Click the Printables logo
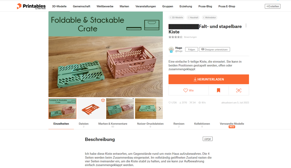This screenshot has width=291, height=168. [31, 6]
